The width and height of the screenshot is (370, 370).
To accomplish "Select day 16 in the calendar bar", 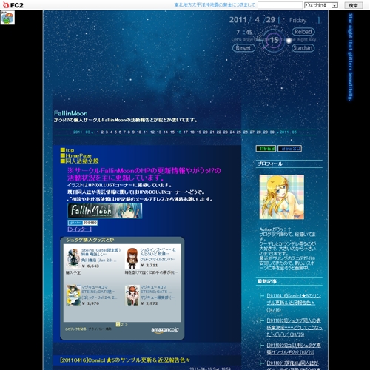I will (x=179, y=132).
